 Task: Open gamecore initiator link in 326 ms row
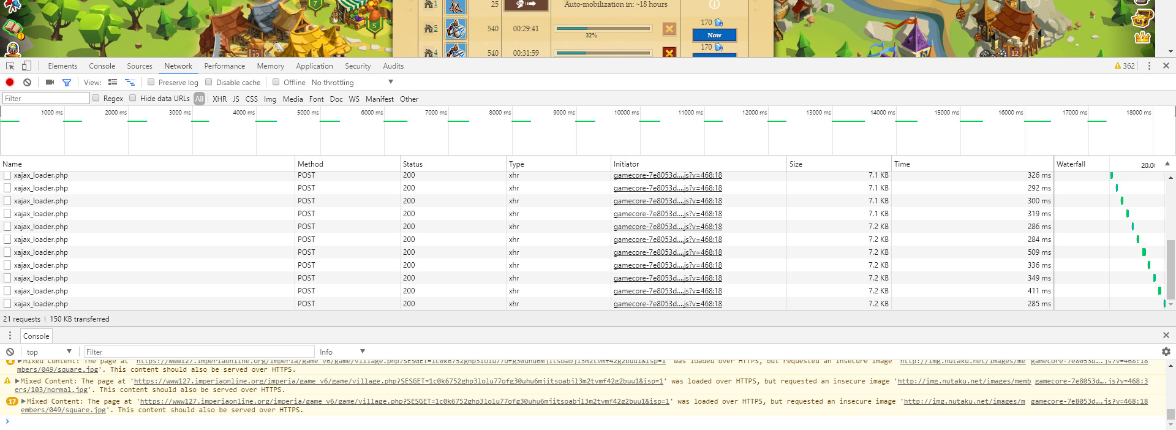(668, 175)
